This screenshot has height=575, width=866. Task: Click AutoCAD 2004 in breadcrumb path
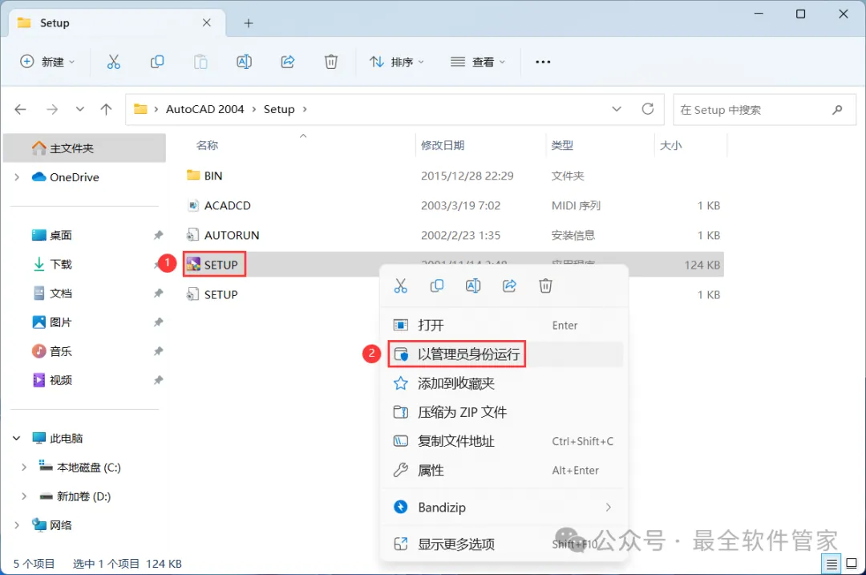205,109
